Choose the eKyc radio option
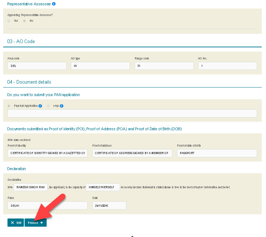This screenshot has width=266, height=237. click(x=48, y=106)
